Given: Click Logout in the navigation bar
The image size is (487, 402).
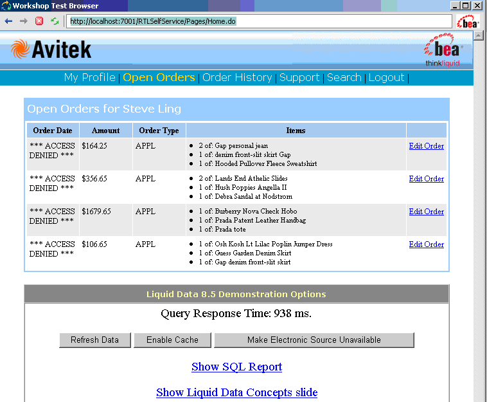Looking at the screenshot, I should point(386,77).
